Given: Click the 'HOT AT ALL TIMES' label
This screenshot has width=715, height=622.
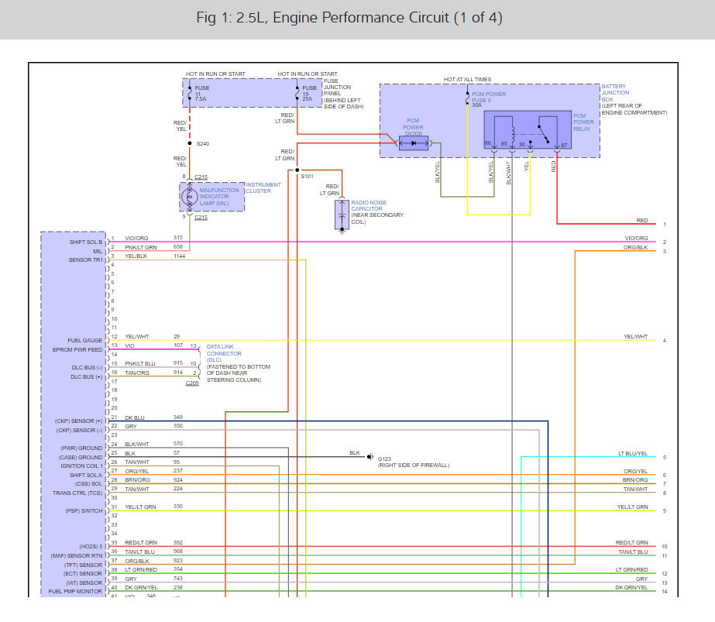Looking at the screenshot, I should (x=467, y=79).
